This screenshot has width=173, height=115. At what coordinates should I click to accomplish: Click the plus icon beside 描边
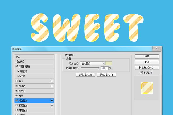tap(52, 81)
